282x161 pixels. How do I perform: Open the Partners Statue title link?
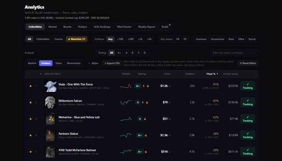click(68, 134)
